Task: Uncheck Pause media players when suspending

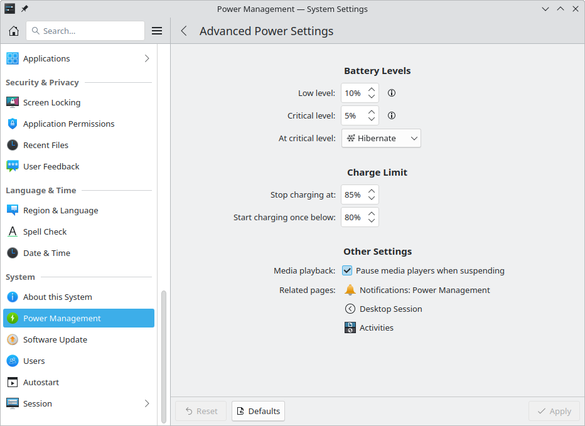Action: click(347, 271)
